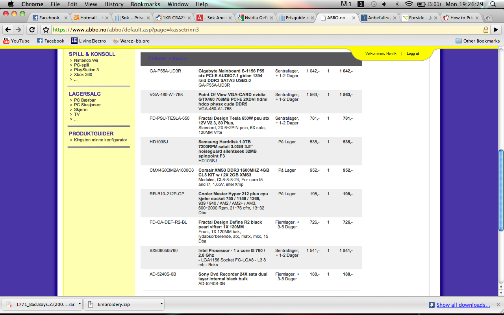Viewport: 504px width, 315px height.
Task: Select the Samsung Harddisk 1.0TB product name
Action: (228, 149)
